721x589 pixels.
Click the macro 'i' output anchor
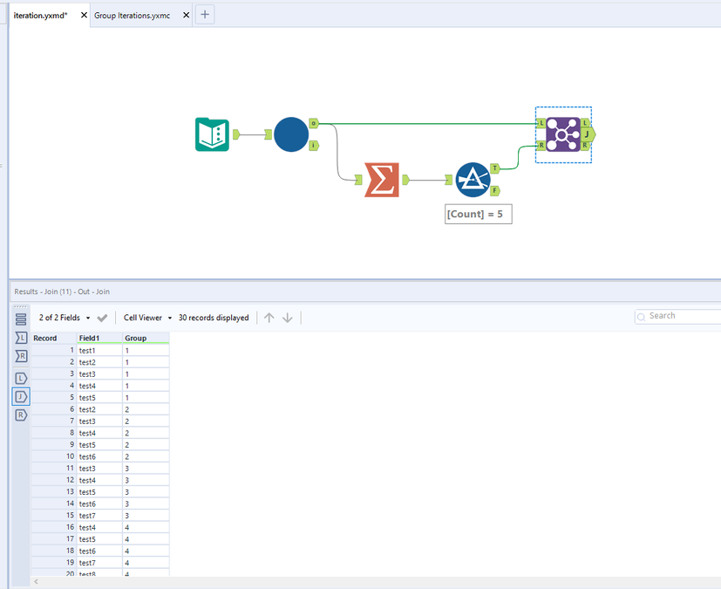click(314, 146)
